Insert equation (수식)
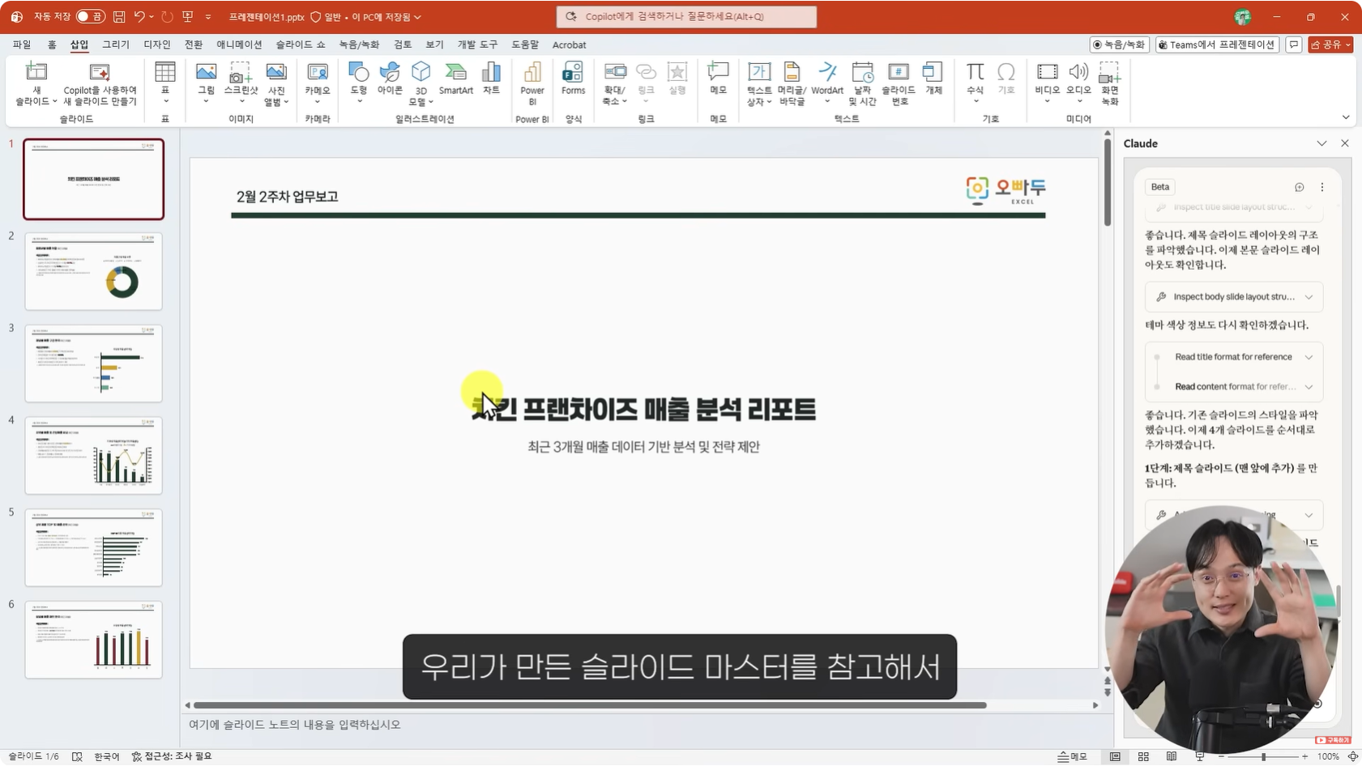 [x=976, y=83]
